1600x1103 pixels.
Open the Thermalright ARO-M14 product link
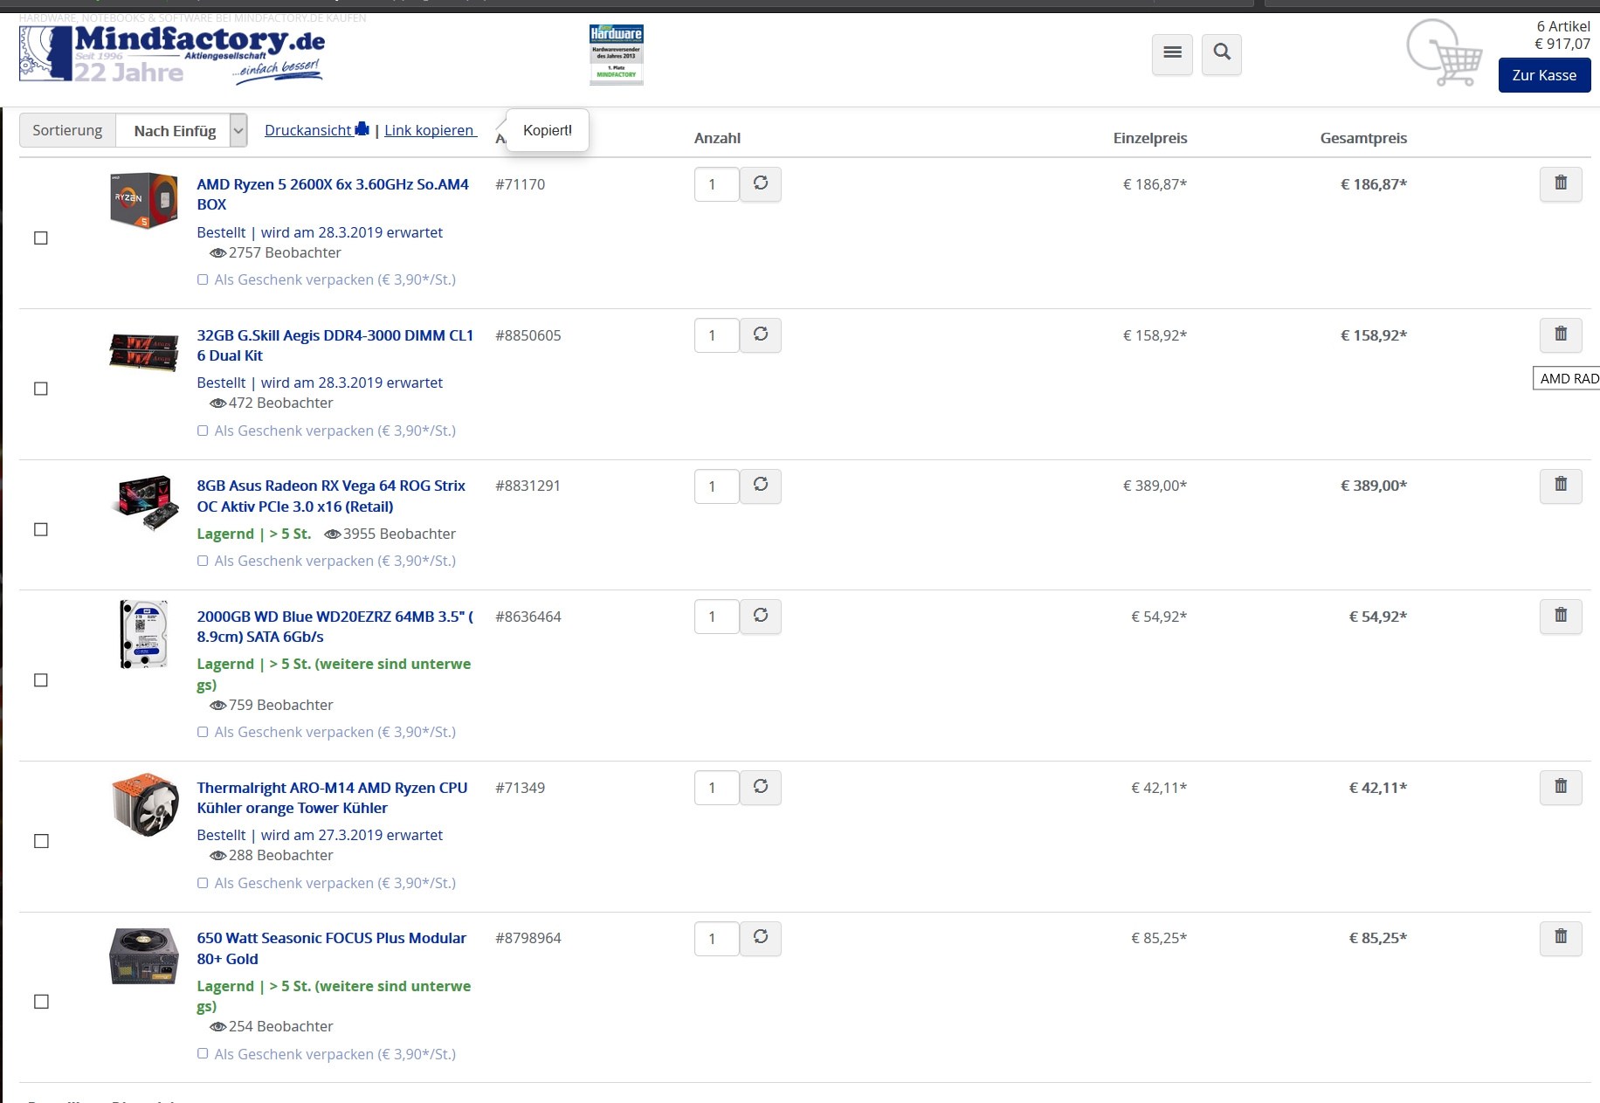coord(332,797)
